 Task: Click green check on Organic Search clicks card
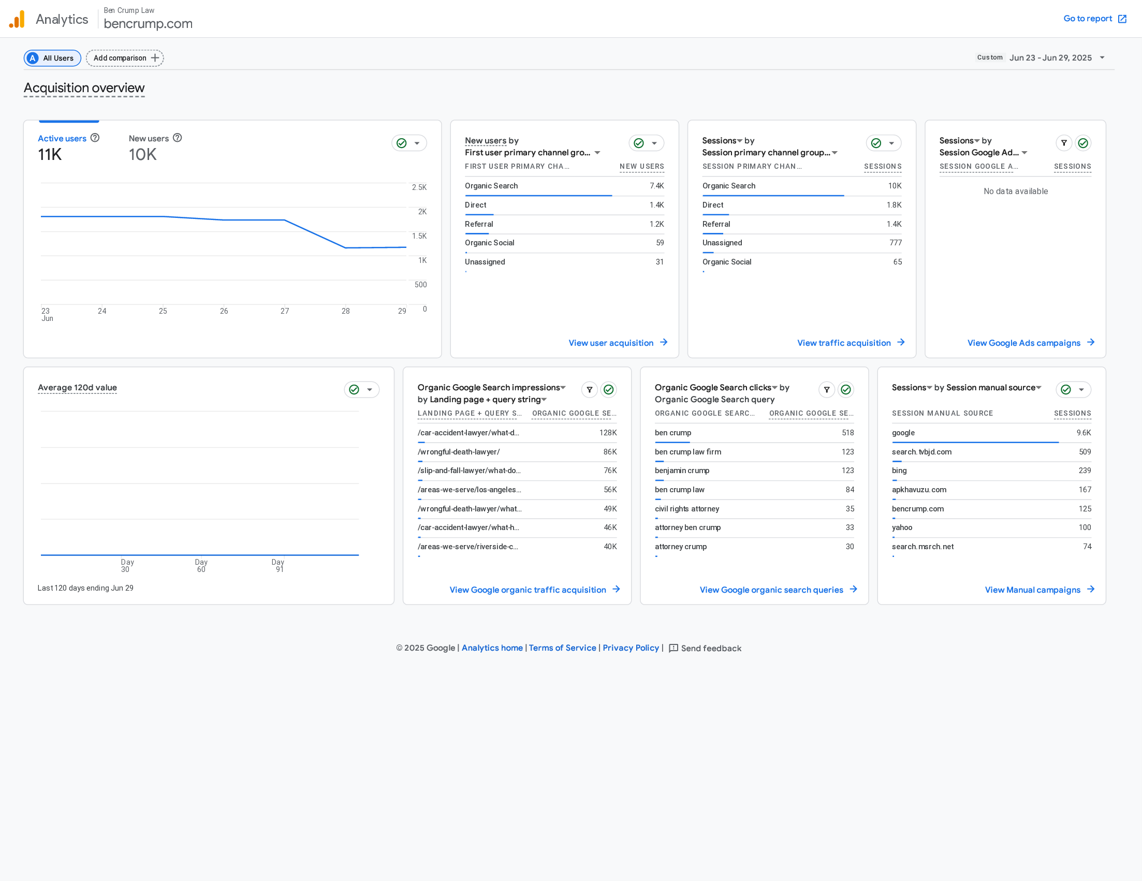846,390
